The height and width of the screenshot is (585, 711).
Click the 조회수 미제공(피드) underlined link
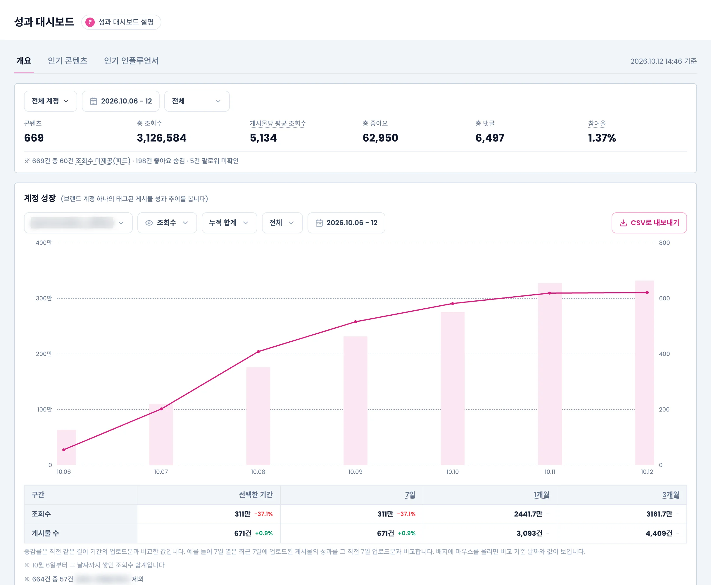coord(103,161)
